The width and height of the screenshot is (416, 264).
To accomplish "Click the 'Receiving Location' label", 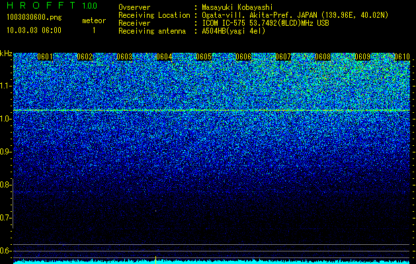I will click(x=154, y=15).
